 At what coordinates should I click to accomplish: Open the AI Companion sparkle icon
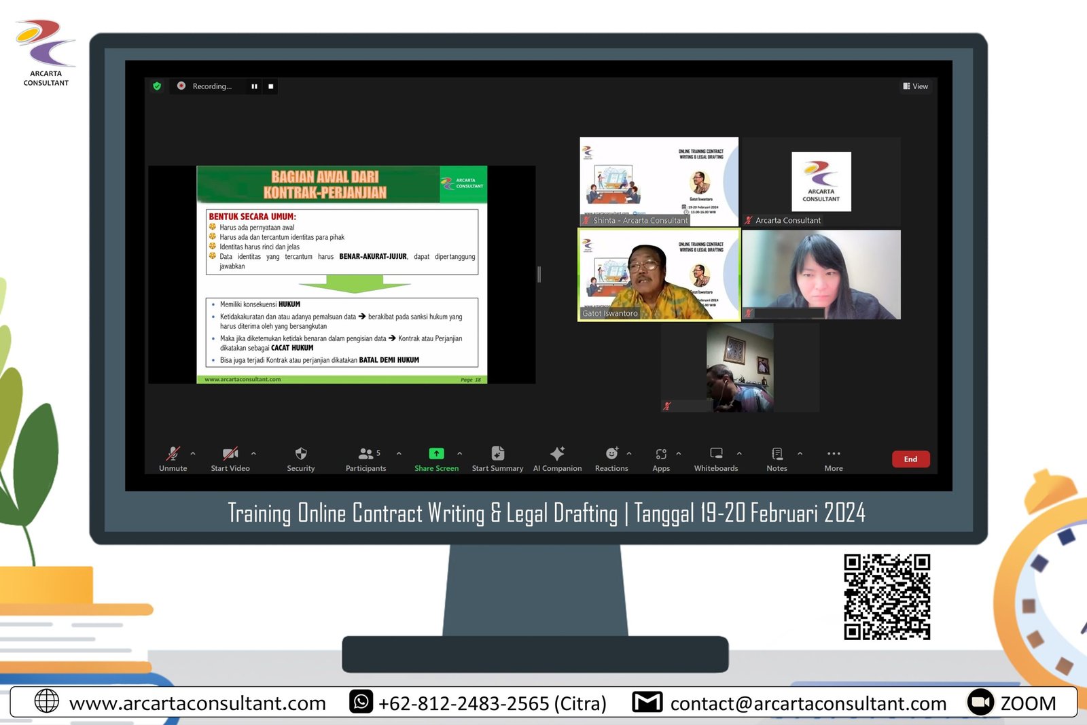click(557, 454)
